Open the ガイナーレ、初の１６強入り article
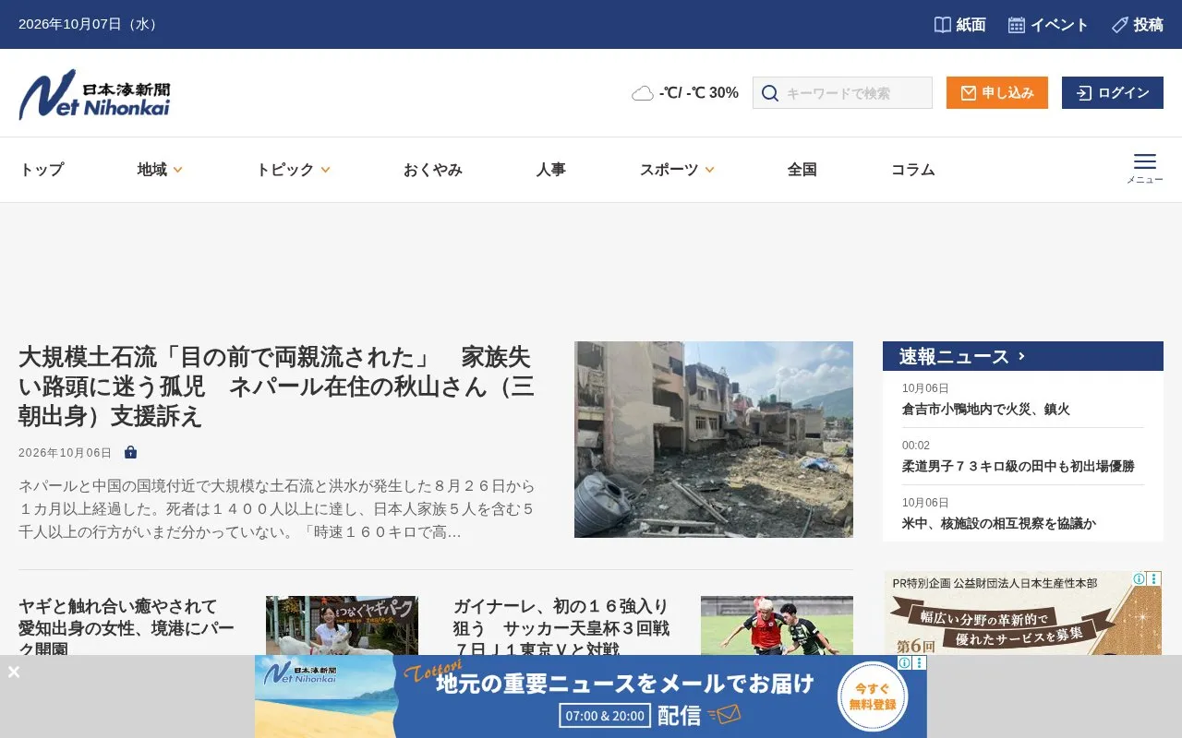 [563, 627]
